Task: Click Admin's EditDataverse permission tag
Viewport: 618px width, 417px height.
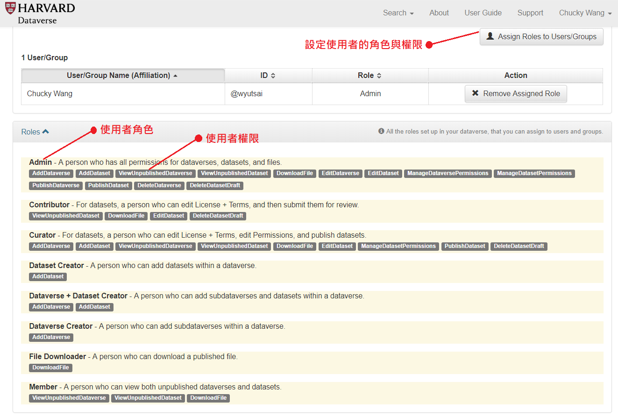Action: (341, 173)
